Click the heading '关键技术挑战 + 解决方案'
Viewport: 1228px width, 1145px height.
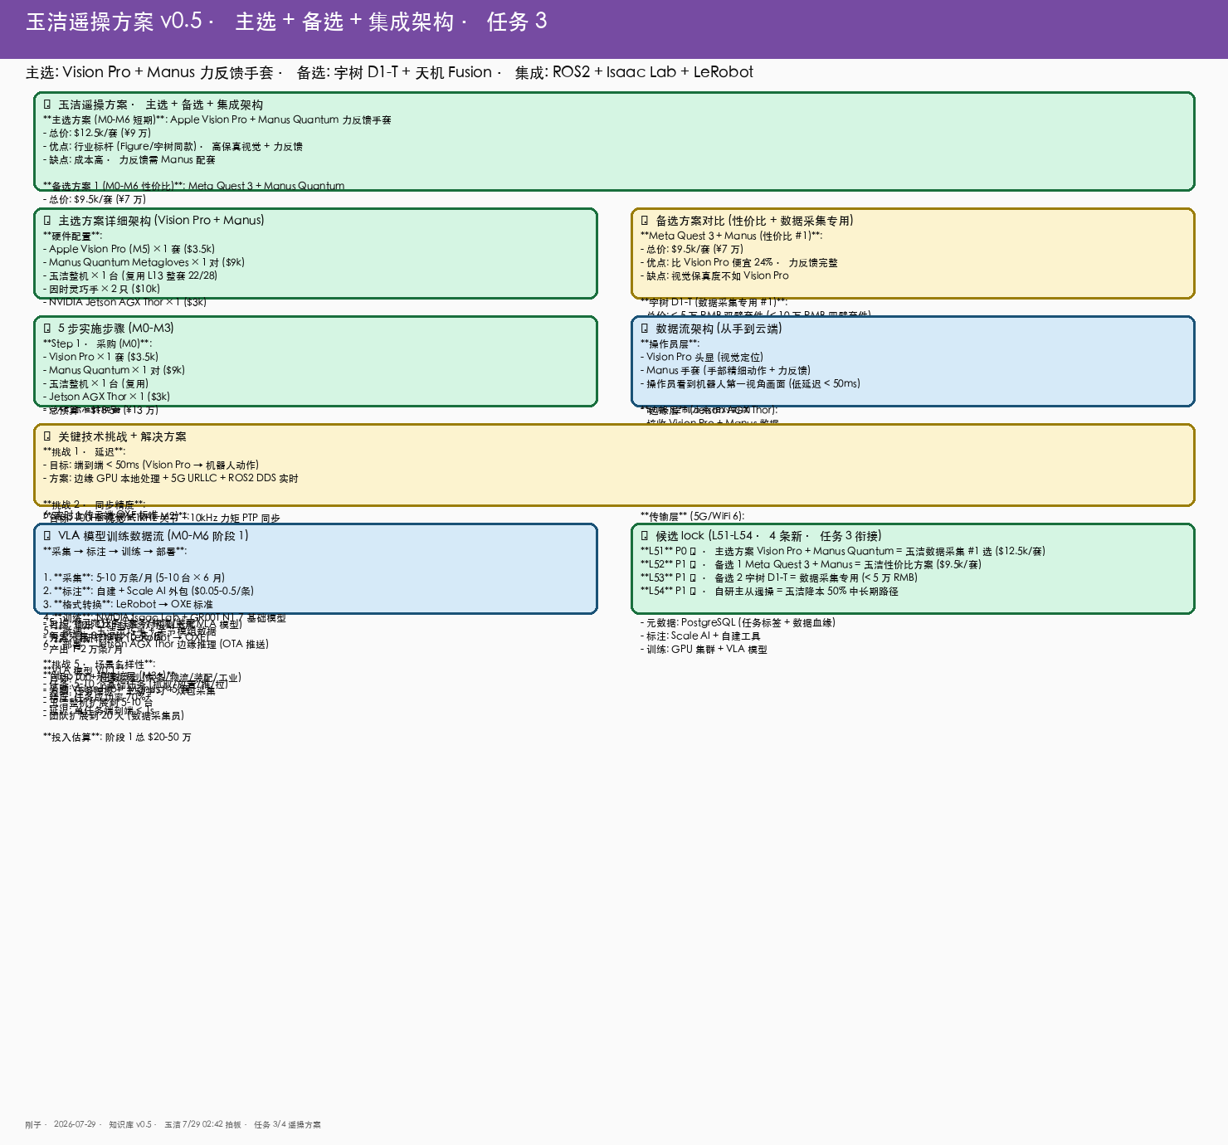click(122, 436)
